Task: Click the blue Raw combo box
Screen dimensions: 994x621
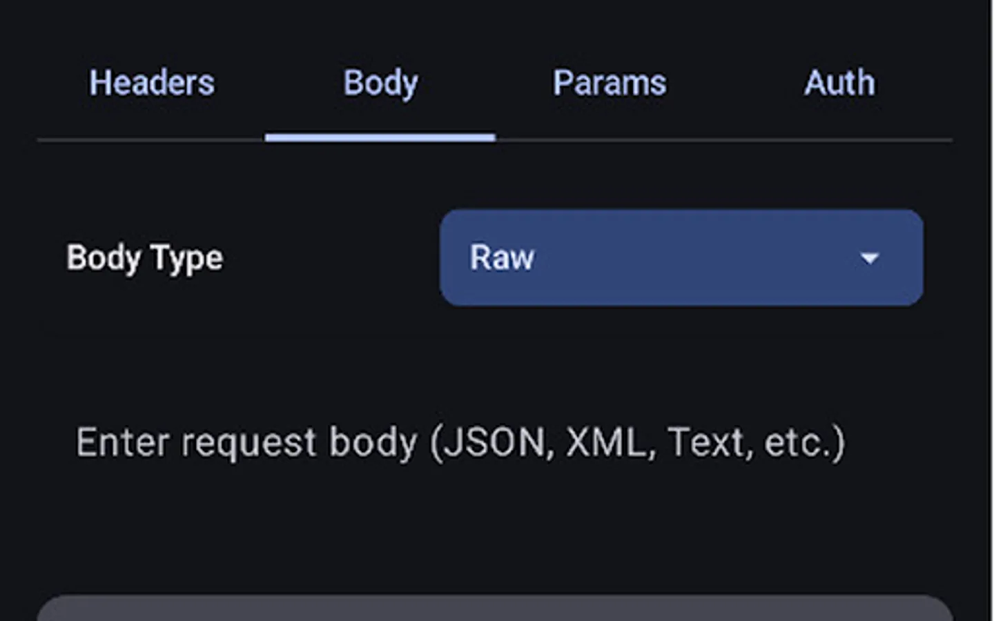Action: pos(681,257)
